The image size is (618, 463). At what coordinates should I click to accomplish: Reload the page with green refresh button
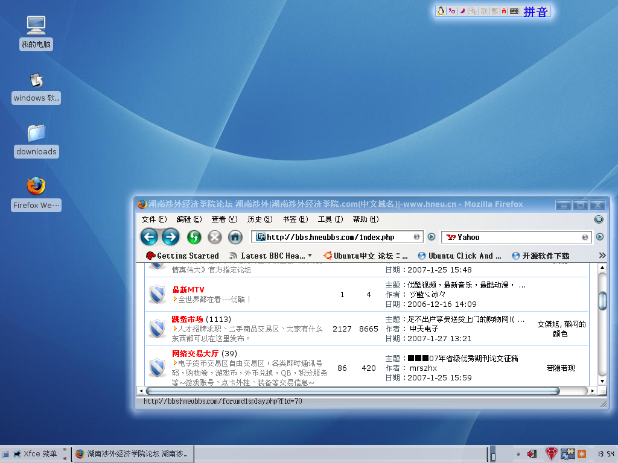[x=194, y=237]
